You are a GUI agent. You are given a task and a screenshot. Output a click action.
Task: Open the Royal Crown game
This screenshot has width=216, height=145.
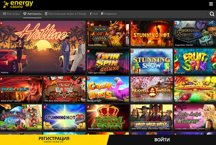coord(108,117)
